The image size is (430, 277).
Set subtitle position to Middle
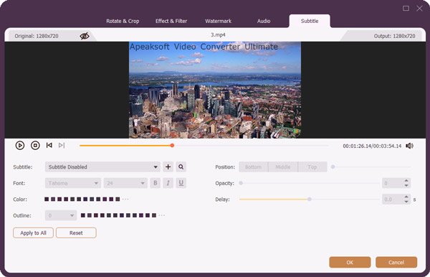(x=283, y=167)
